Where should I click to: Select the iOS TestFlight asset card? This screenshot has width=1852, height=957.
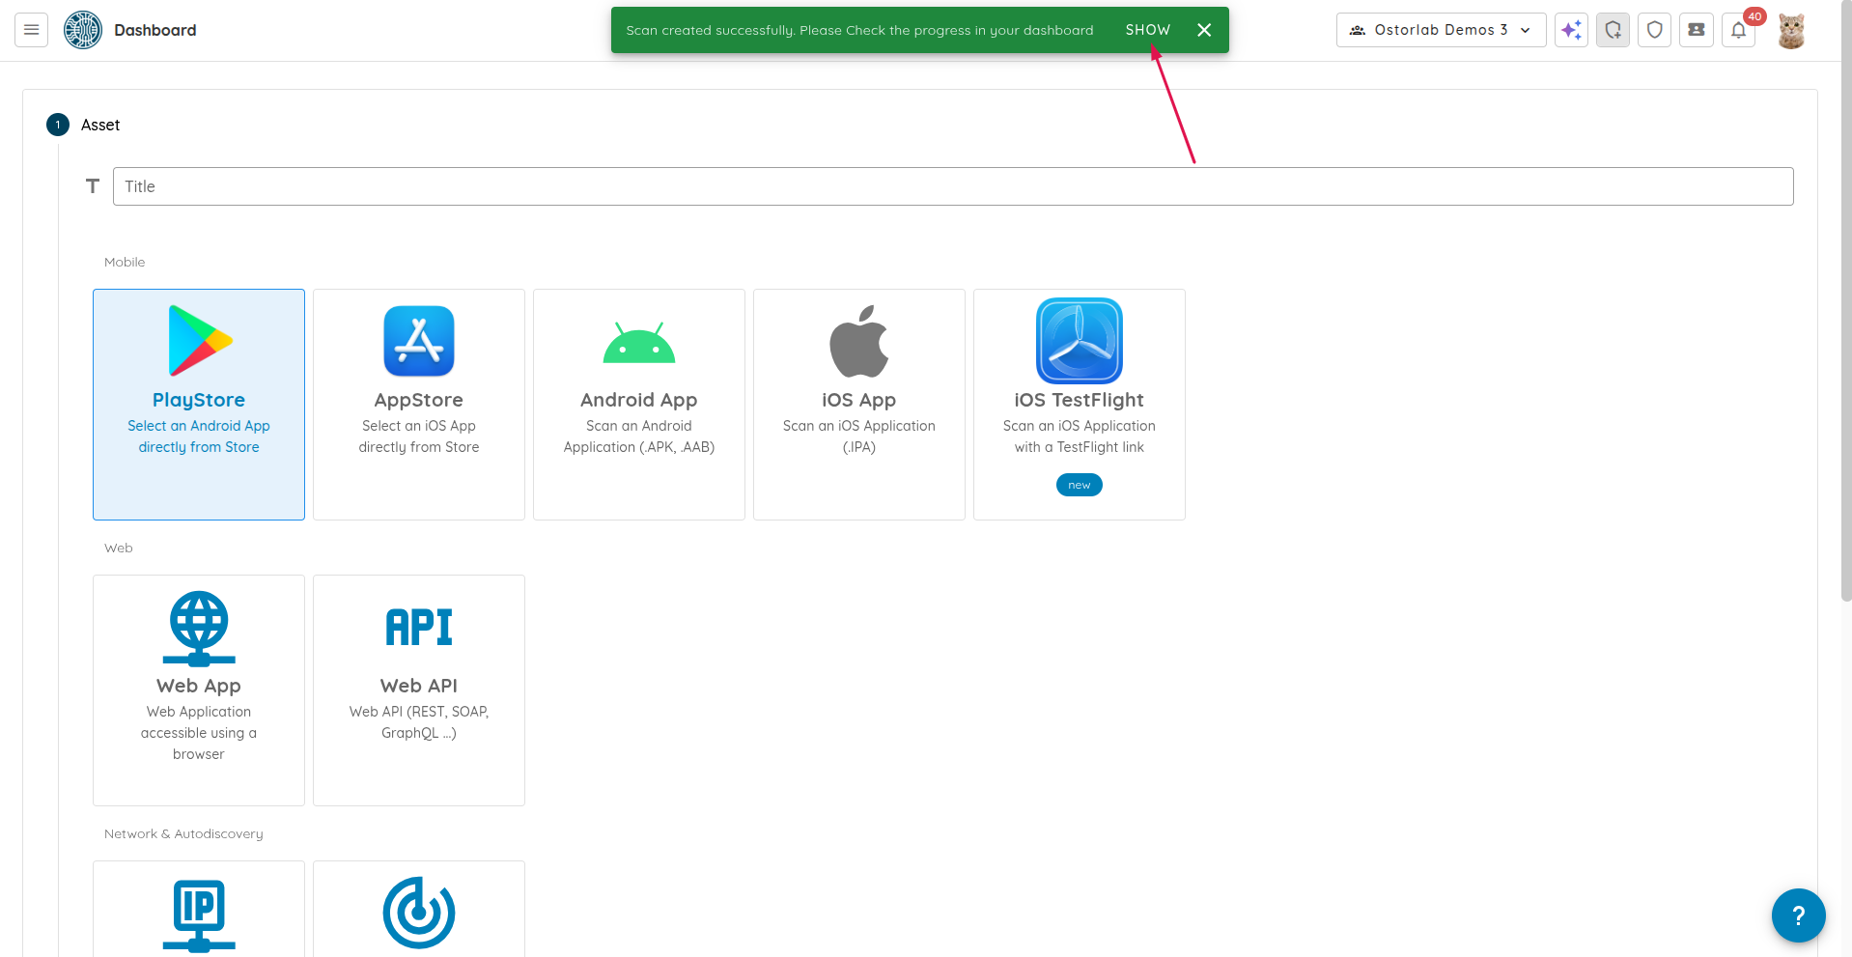(x=1080, y=404)
